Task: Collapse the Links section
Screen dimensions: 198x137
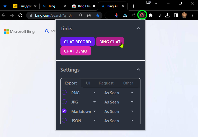Action: 138,28
